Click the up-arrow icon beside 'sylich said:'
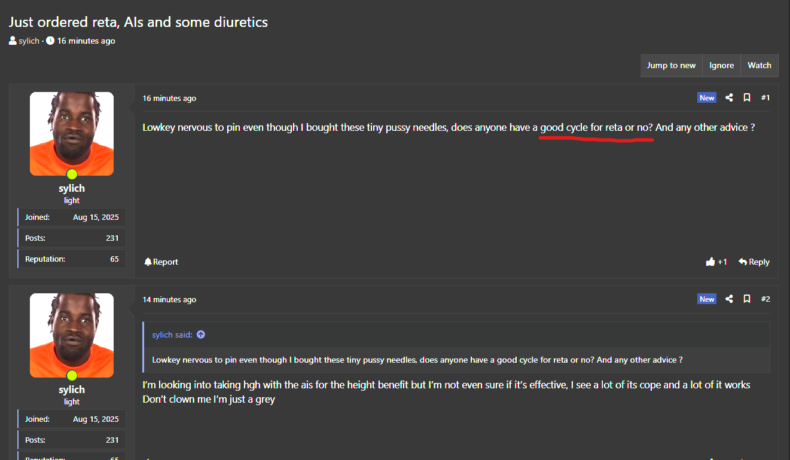 [201, 335]
